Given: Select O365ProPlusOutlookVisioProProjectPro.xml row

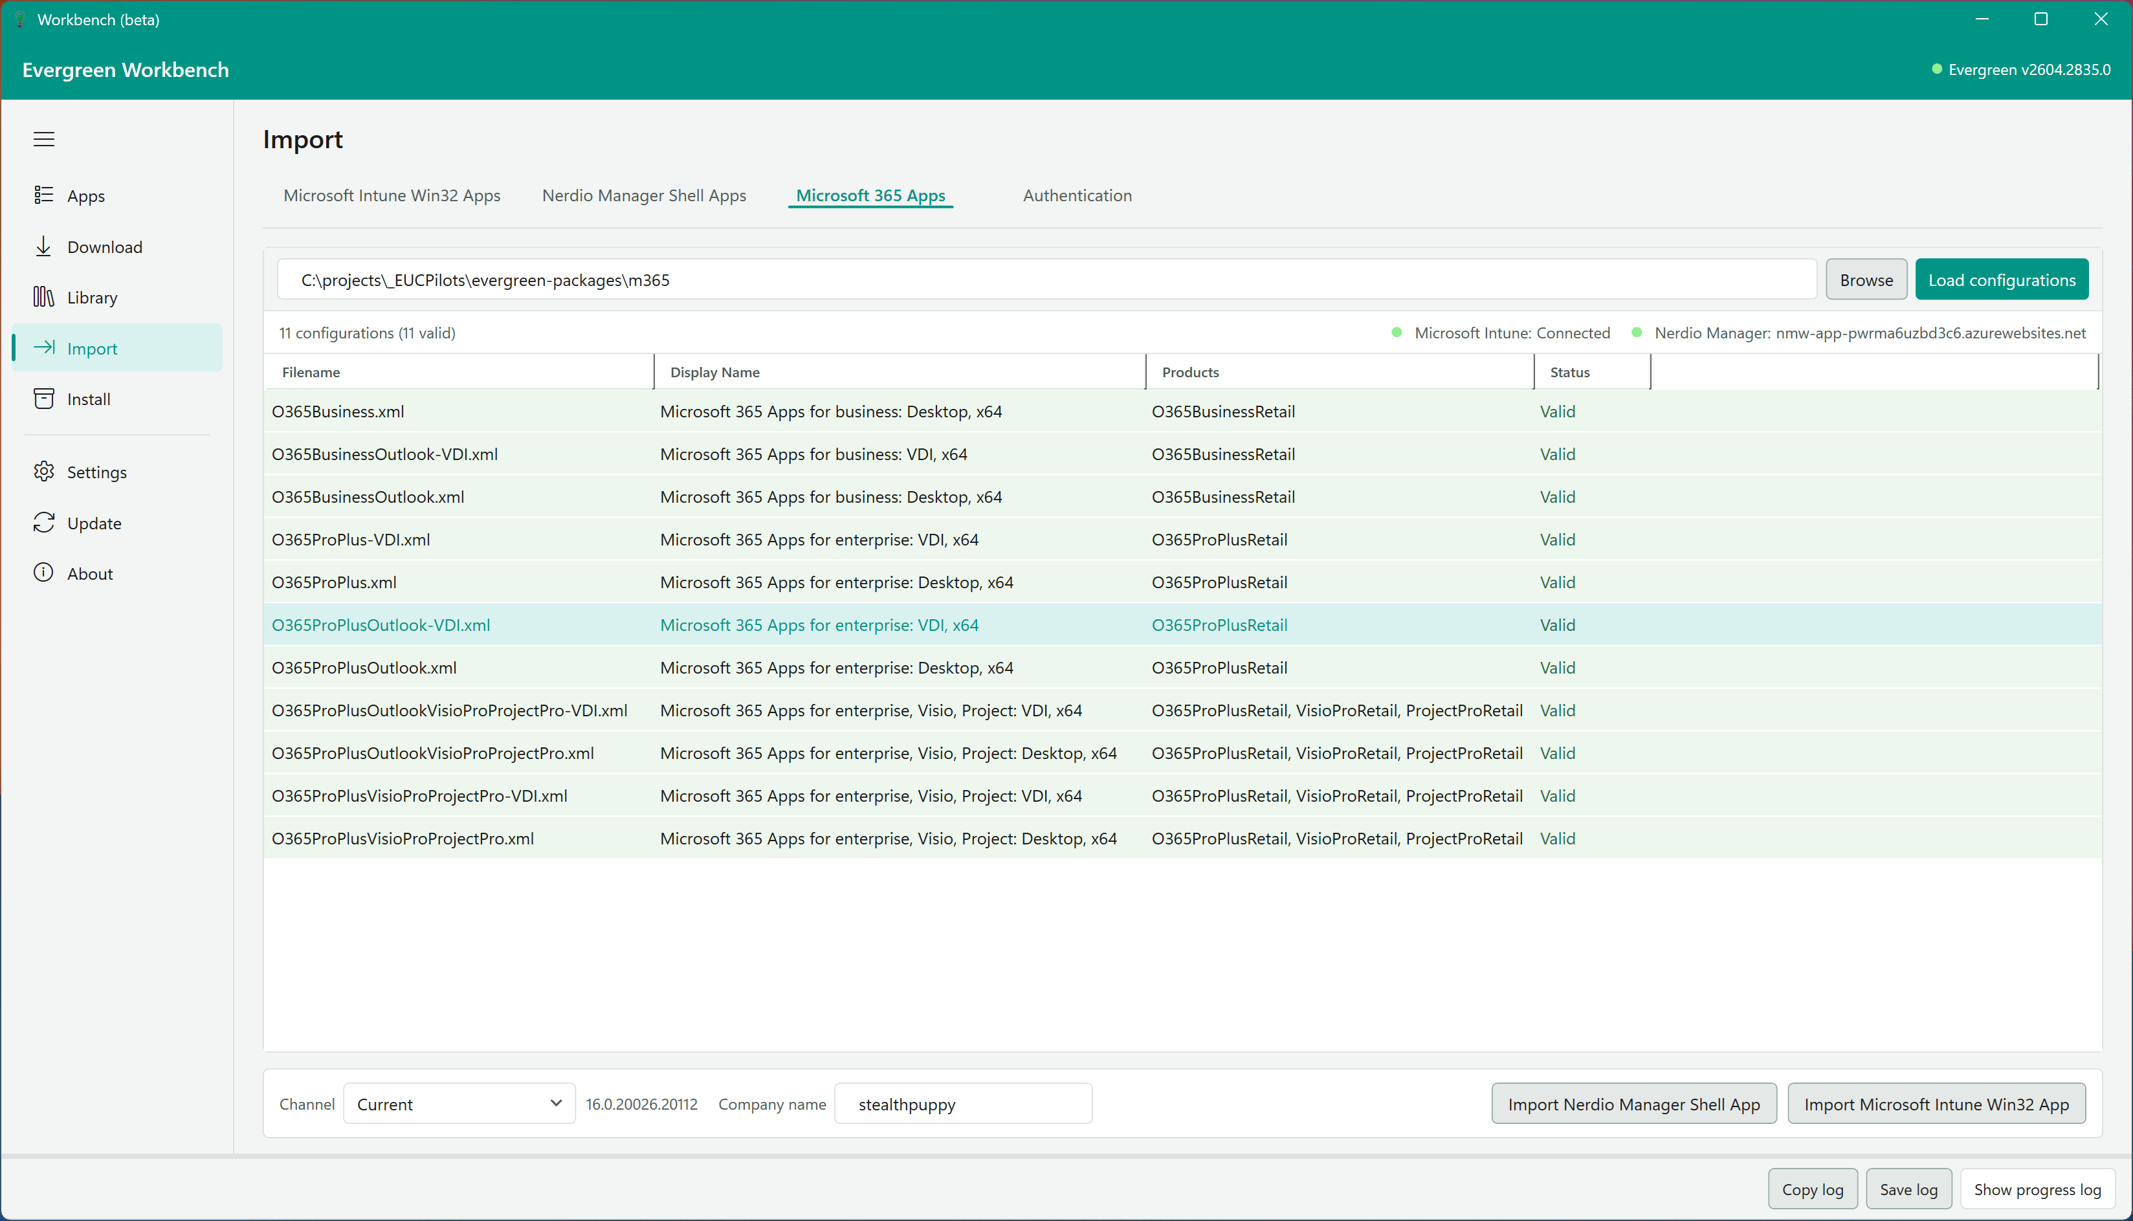Looking at the screenshot, I should [x=1182, y=753].
